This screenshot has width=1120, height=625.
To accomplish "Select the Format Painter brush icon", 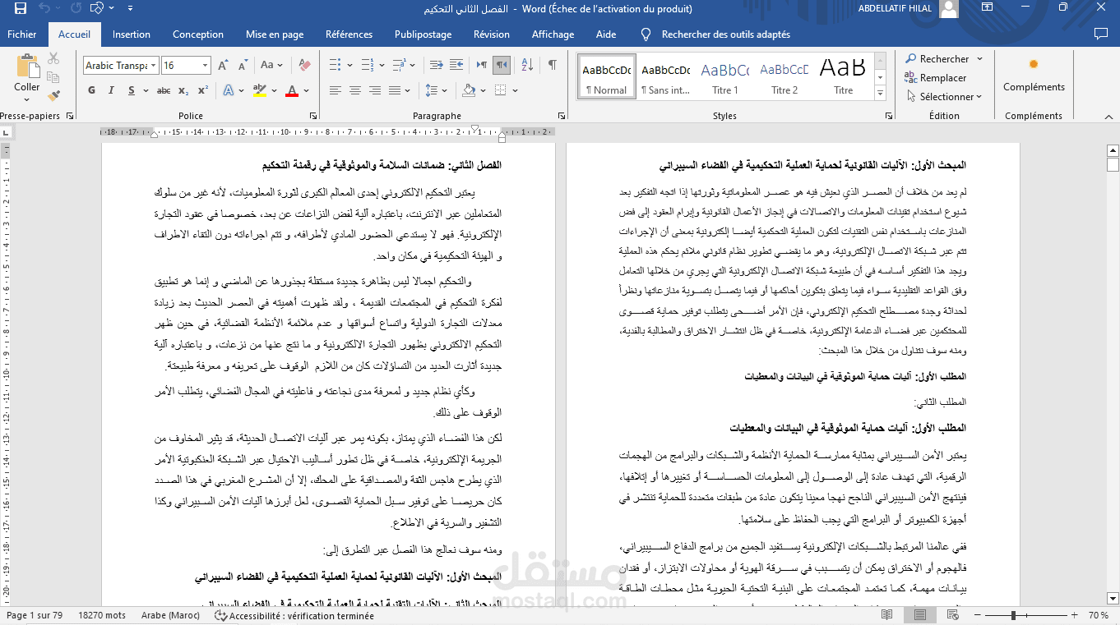I will (53, 96).
